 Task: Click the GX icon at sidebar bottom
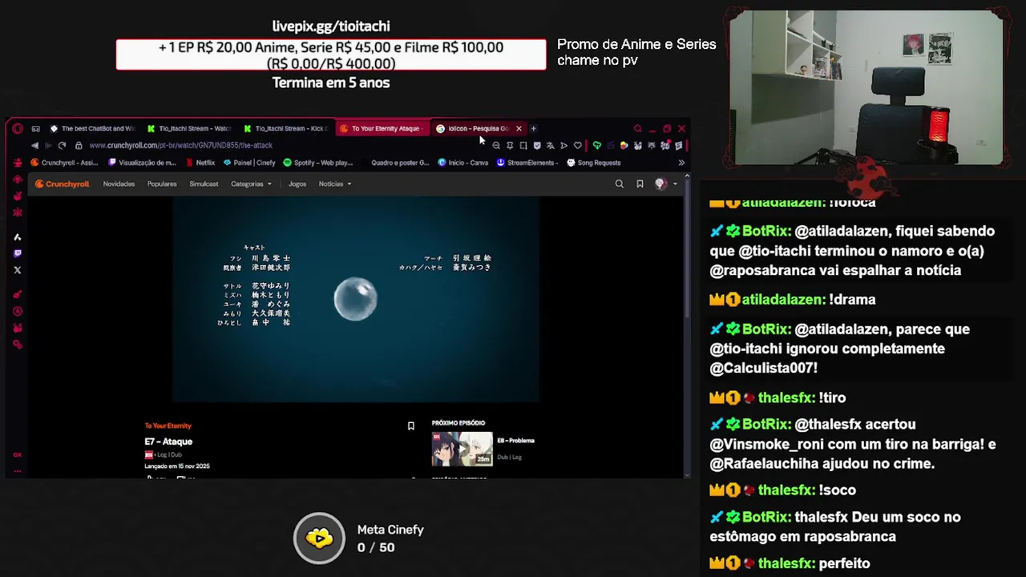point(17,454)
